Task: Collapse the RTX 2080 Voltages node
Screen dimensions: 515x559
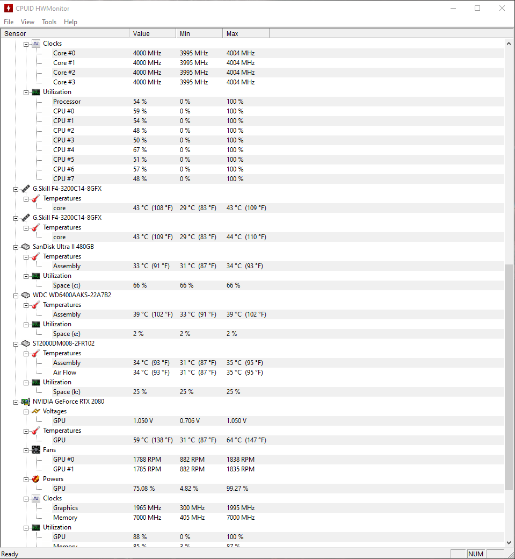Action: click(26, 412)
